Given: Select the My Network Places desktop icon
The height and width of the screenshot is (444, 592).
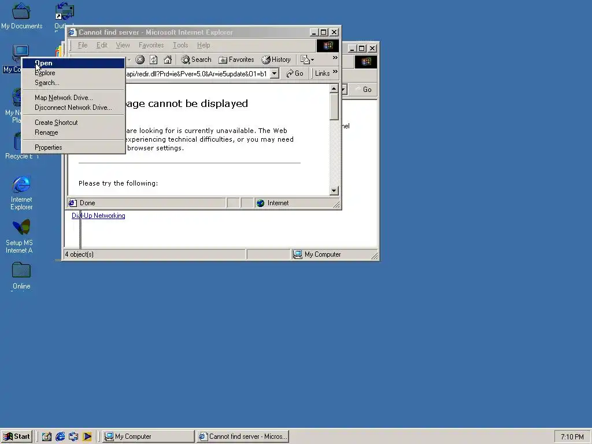Looking at the screenshot, I should coord(16,97).
